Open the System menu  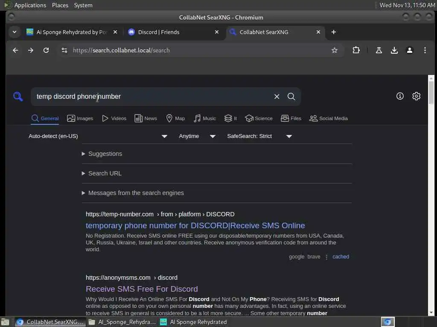(x=83, y=5)
